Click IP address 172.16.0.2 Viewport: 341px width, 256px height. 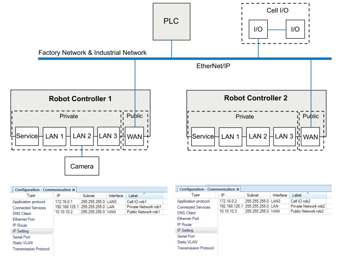(x=228, y=201)
